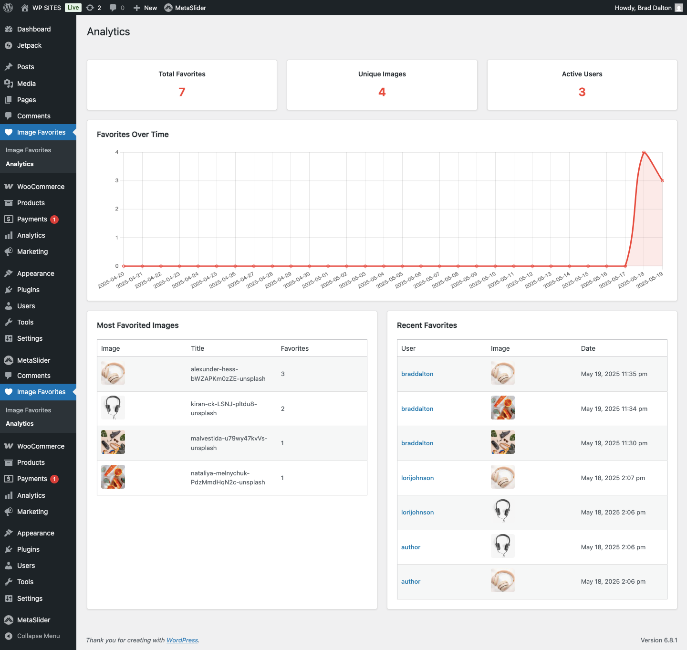Screen dimensions: 687x650
Task: Click the peak data point on chart
Action: pyautogui.click(x=644, y=152)
